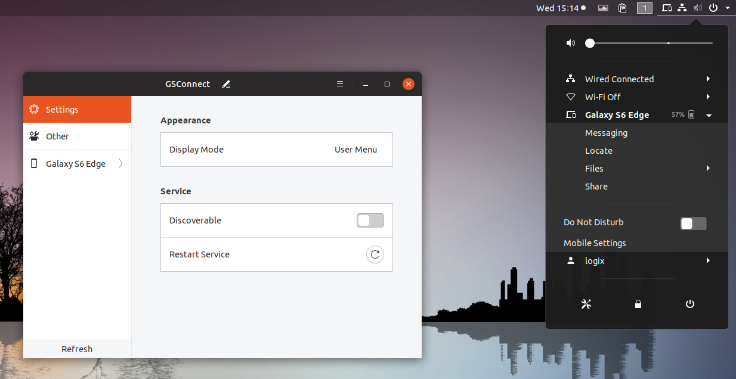
Task: Open system settings via the tools icon
Action: (x=586, y=304)
